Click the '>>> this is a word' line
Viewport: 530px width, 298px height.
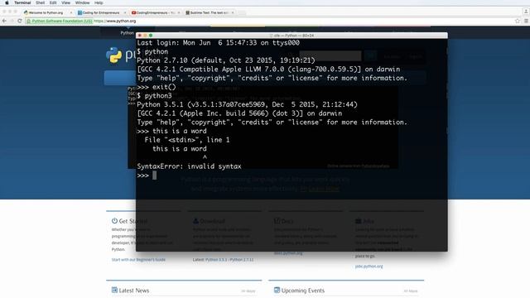(171, 131)
